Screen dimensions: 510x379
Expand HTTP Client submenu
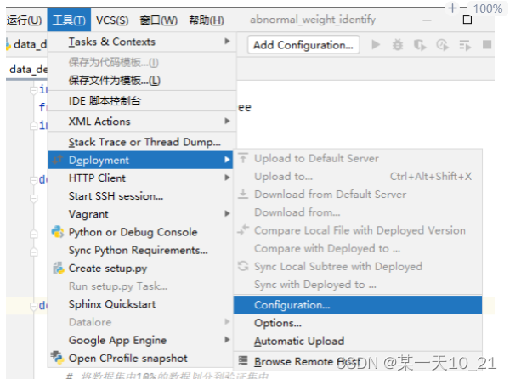142,178
